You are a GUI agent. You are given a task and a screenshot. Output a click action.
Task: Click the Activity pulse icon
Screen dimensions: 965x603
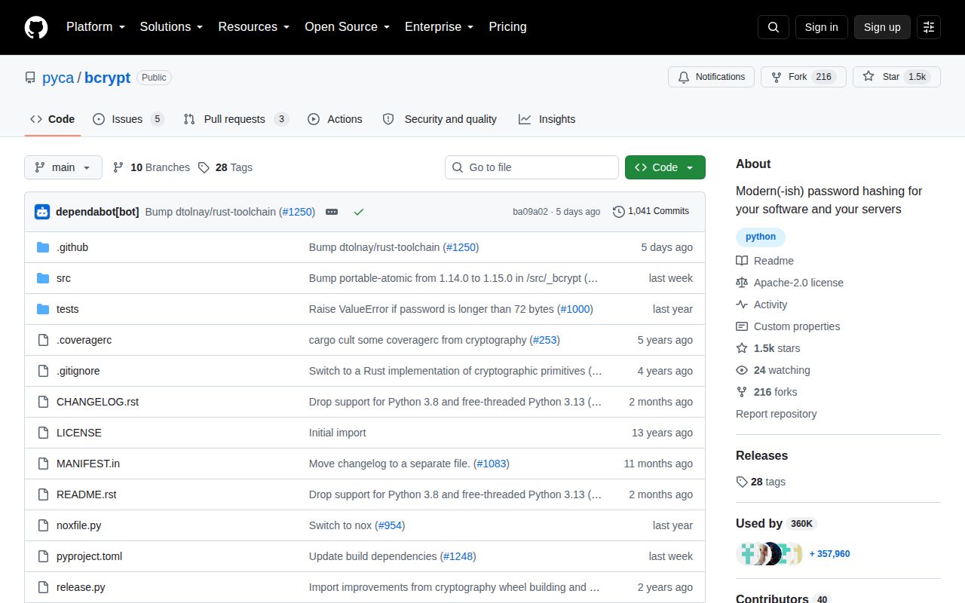[742, 305]
